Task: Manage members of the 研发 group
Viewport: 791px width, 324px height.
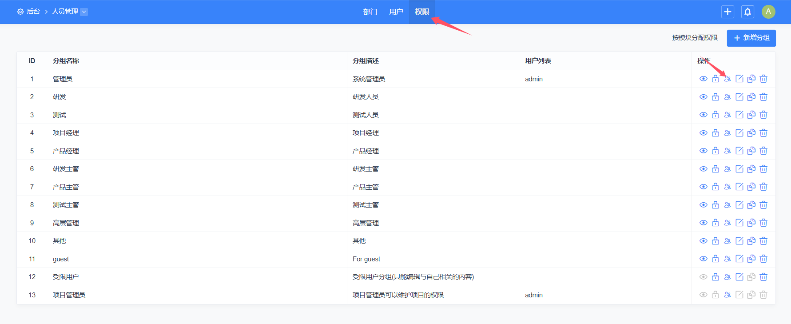Action: tap(727, 97)
